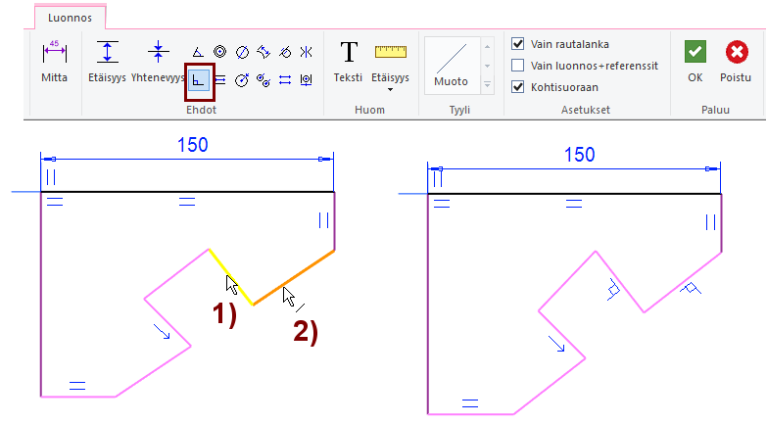Viewport: 767px width, 424px height.
Task: Click the Etäisyys distance constraint icon
Action: [x=107, y=61]
